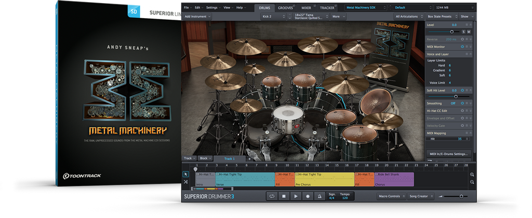Viewport: 532px width, 218px height.
Task: Open the Track menu button
Action: click(x=190, y=158)
